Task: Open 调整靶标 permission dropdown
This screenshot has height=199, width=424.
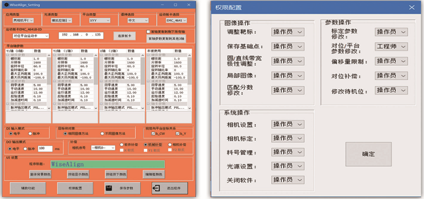Action: coord(288,32)
